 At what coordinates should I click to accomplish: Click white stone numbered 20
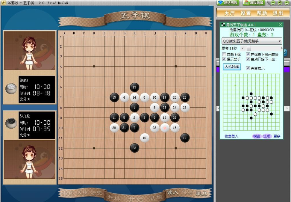114,128
